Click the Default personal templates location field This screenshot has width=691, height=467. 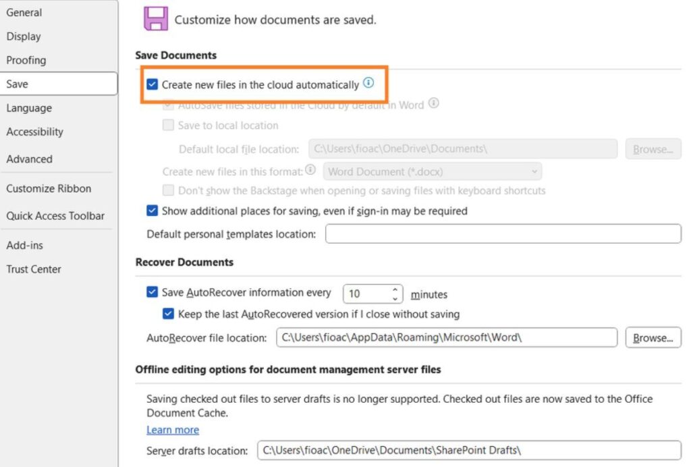503,233
